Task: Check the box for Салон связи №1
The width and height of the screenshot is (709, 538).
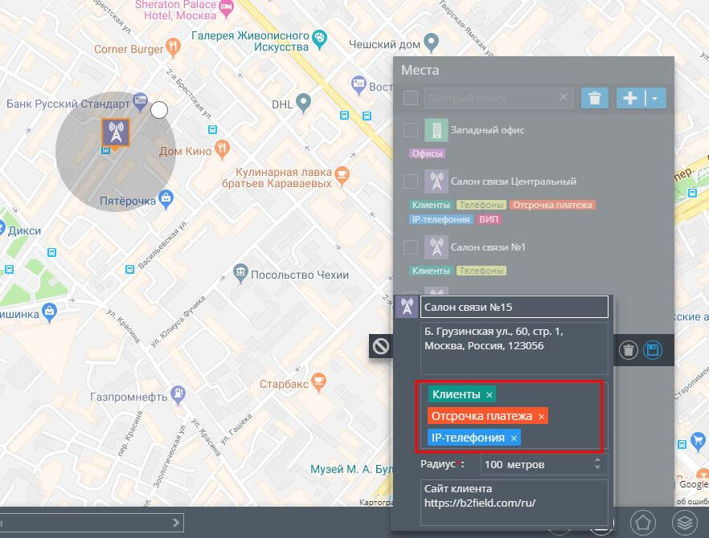Action: pyautogui.click(x=411, y=247)
